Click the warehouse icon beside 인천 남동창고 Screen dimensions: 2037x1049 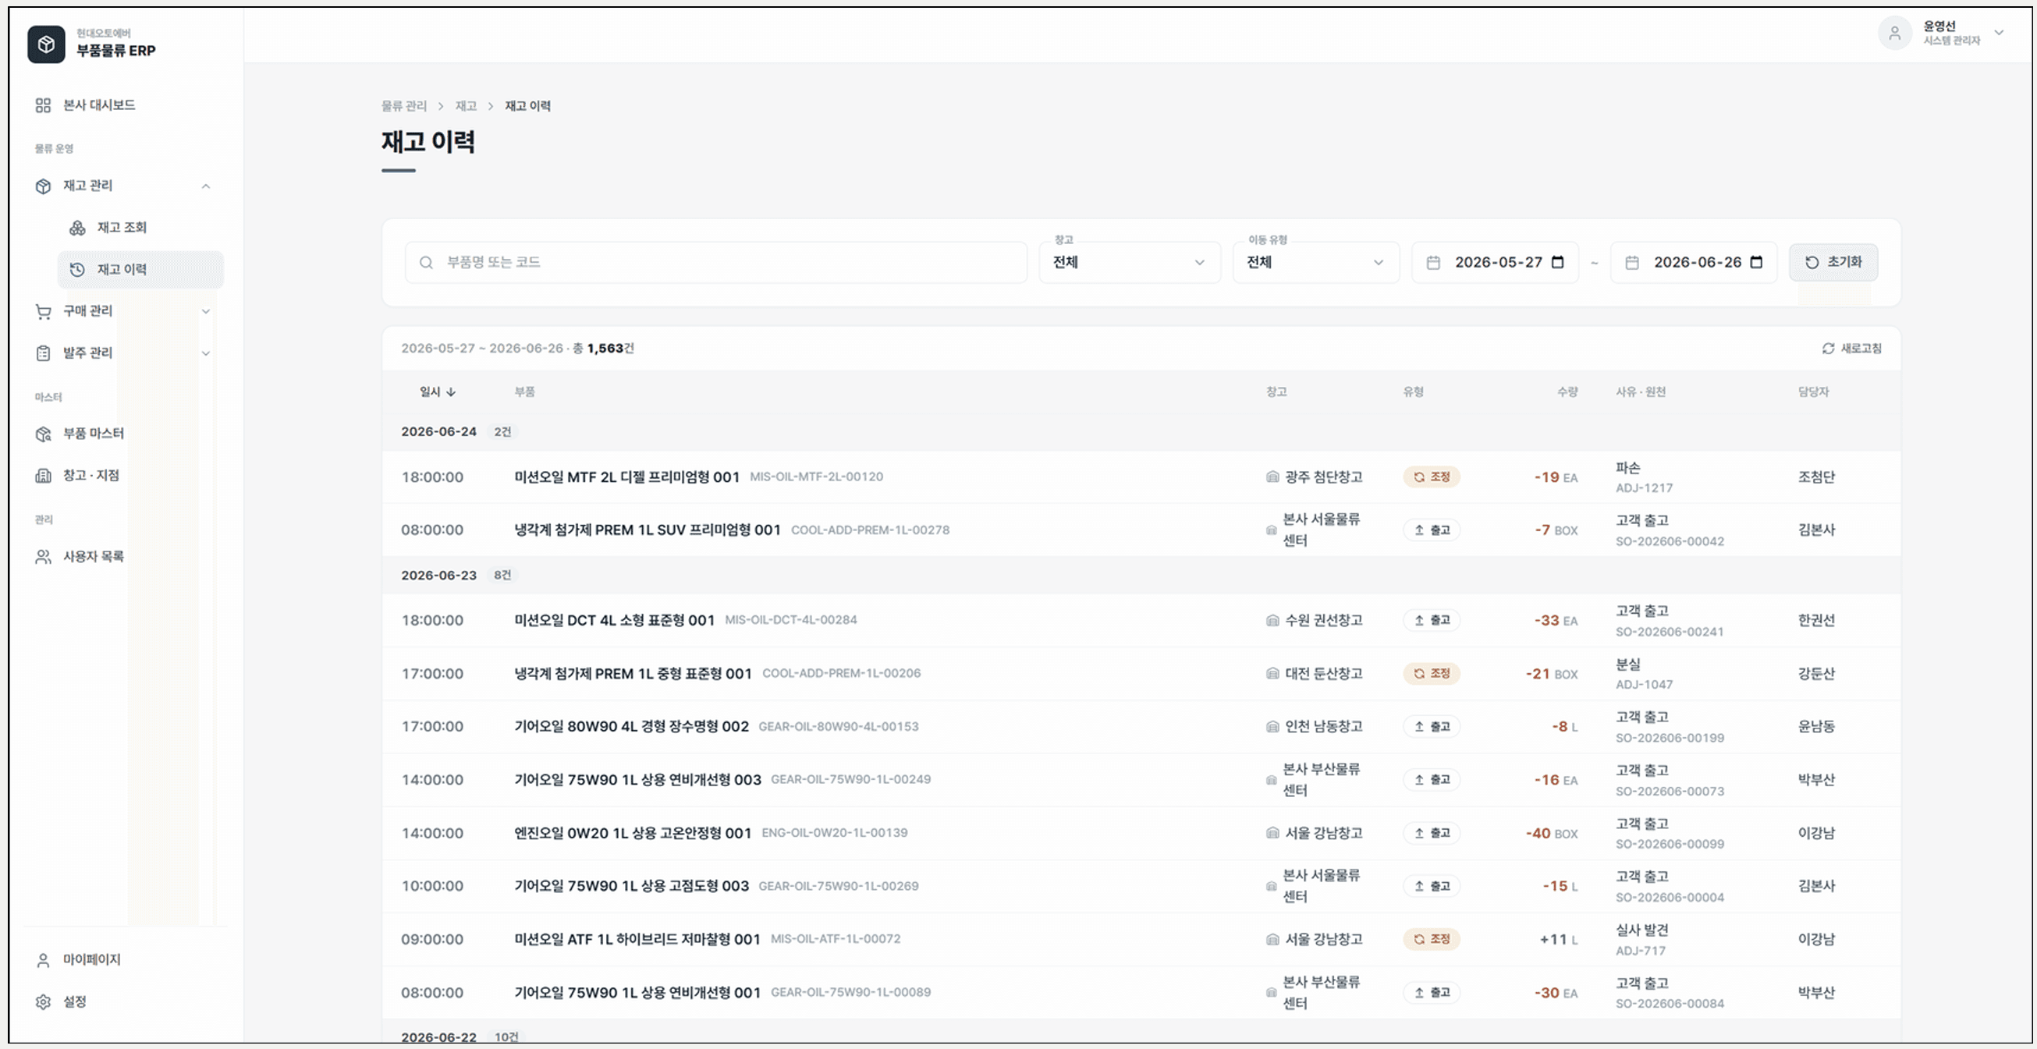[x=1272, y=727]
